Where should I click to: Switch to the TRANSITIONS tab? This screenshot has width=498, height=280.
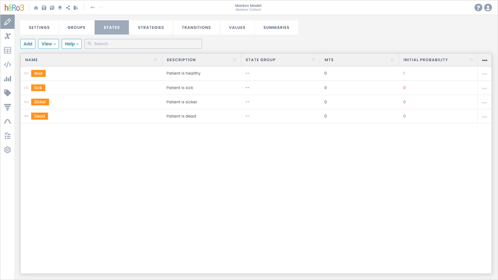[196, 28]
